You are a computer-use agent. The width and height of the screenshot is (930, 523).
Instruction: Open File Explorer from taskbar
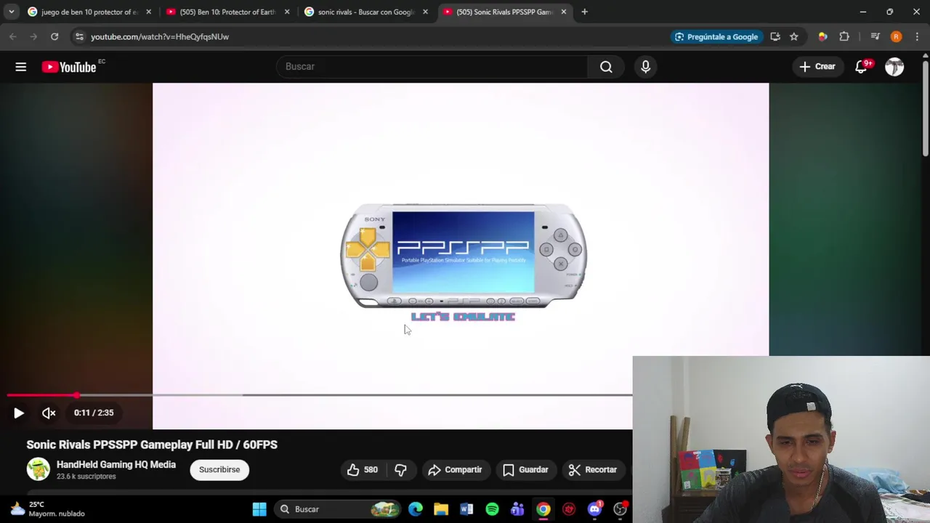pyautogui.click(x=441, y=509)
